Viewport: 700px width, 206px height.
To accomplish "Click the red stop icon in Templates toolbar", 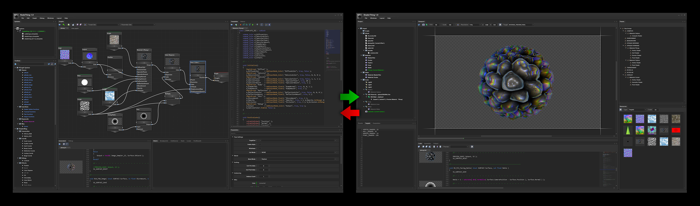I will pos(240,25).
